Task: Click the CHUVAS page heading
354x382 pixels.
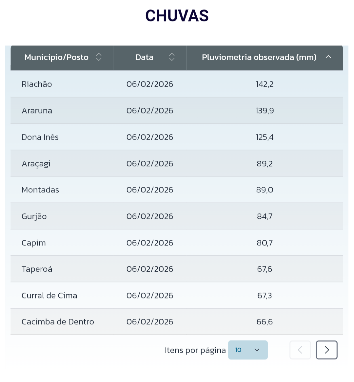Action: tap(177, 16)
